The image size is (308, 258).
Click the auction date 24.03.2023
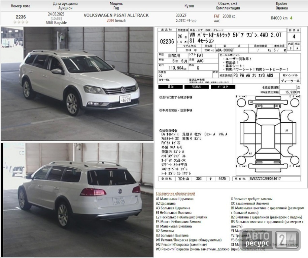coord(56,14)
